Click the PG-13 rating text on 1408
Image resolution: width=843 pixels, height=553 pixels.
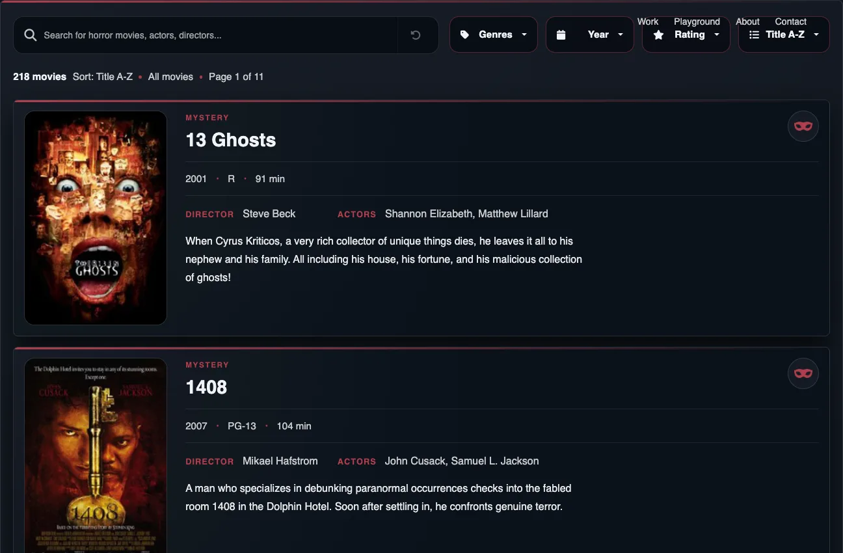click(x=242, y=426)
